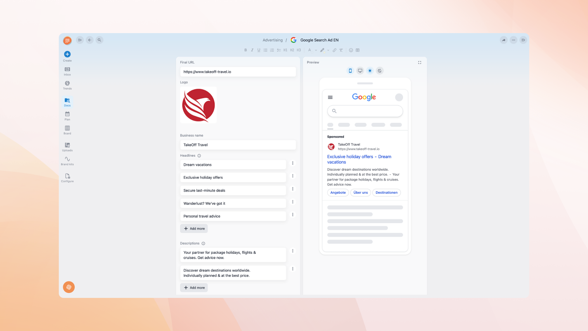Clear formatting with the toolbar icon
Image resolution: width=588 pixels, height=331 pixels.
(x=341, y=50)
